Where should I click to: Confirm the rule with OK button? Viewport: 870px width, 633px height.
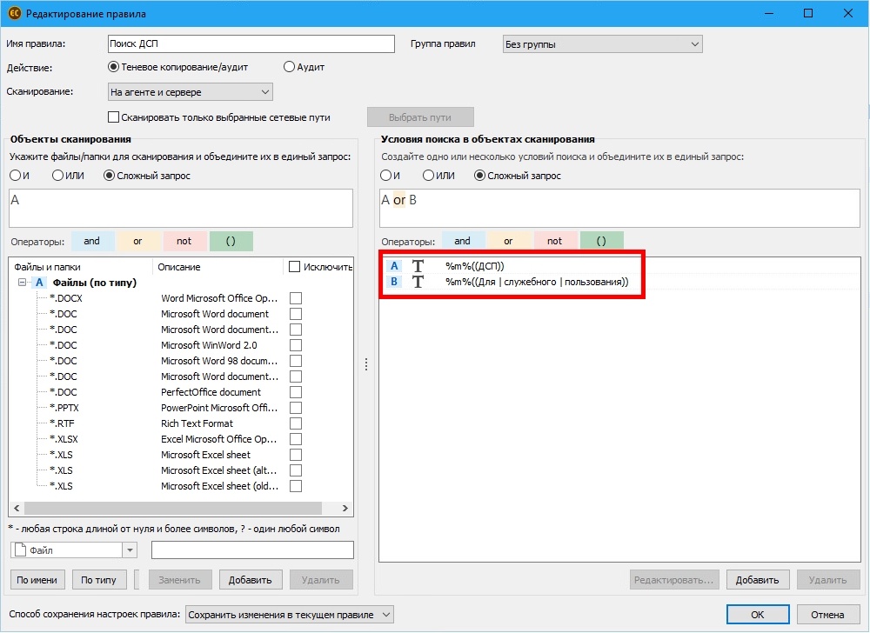(x=758, y=615)
